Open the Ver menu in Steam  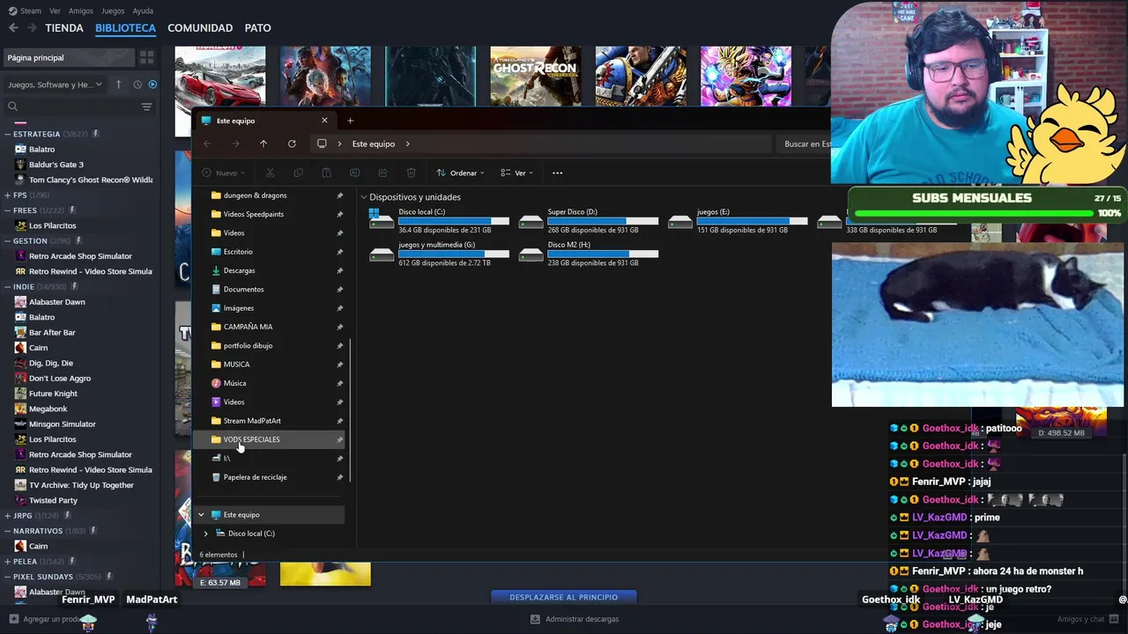pos(55,11)
